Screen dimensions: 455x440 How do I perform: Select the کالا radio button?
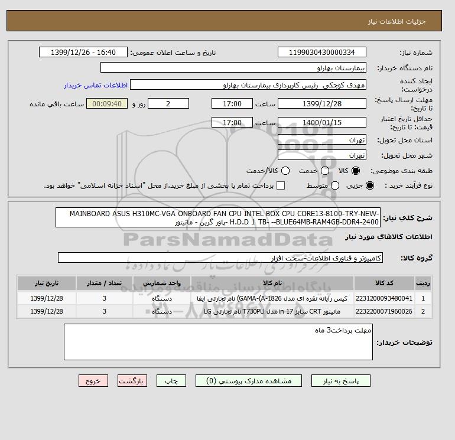[x=356, y=171]
